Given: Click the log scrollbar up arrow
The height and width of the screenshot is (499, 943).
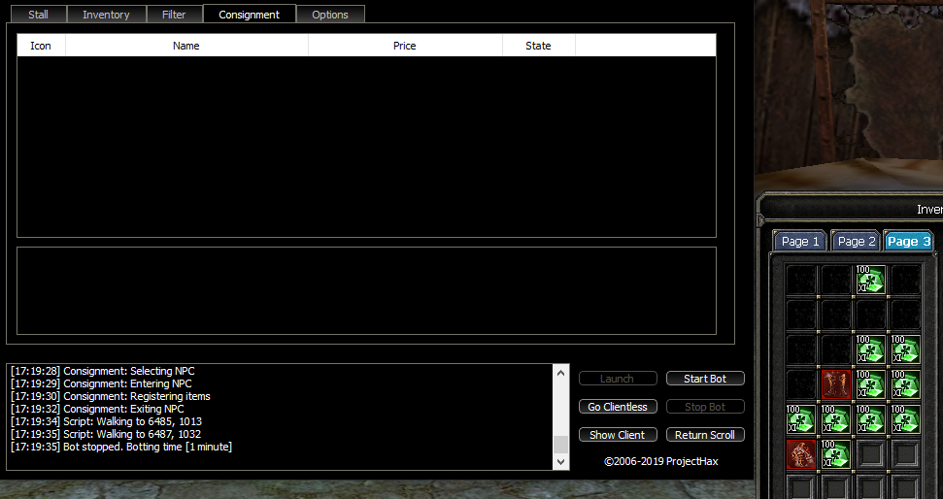Looking at the screenshot, I should point(560,372).
